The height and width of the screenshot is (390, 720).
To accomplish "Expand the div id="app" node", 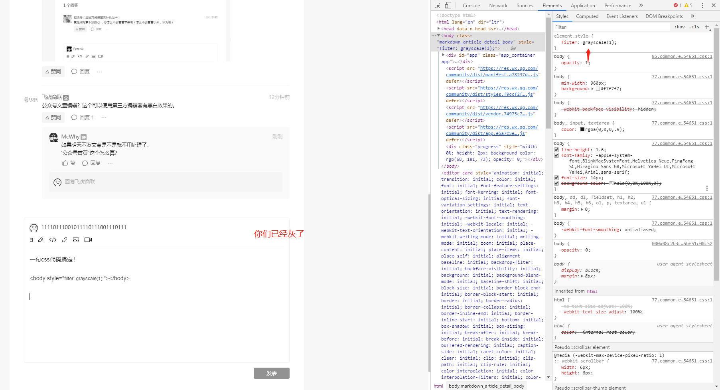I will pyautogui.click(x=444, y=55).
